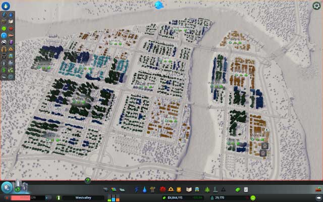Image resolution: width=323 pixels, height=202 pixels.
Task: Click the Westvalley city name
Action: [x=83, y=198]
